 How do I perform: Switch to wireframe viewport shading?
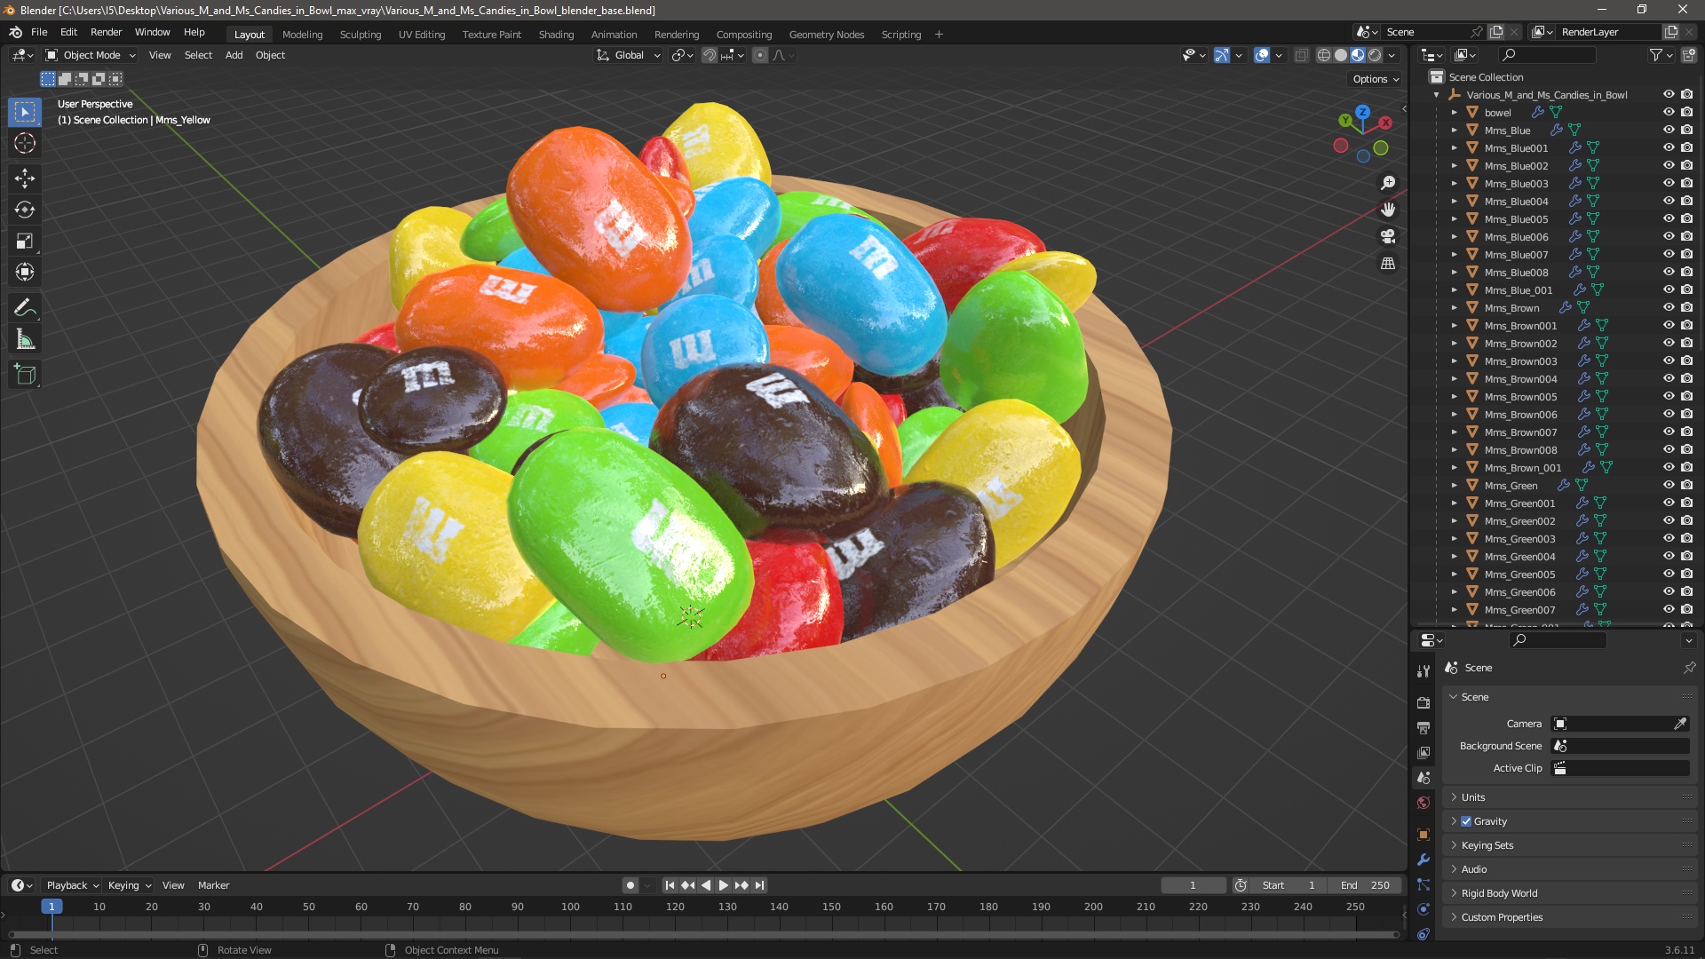pos(1324,55)
